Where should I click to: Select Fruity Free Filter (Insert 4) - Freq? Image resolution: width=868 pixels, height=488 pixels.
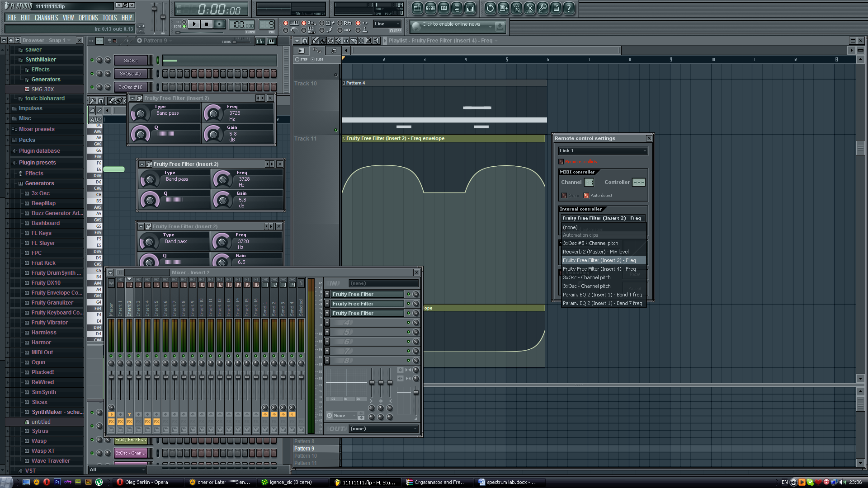click(x=604, y=269)
